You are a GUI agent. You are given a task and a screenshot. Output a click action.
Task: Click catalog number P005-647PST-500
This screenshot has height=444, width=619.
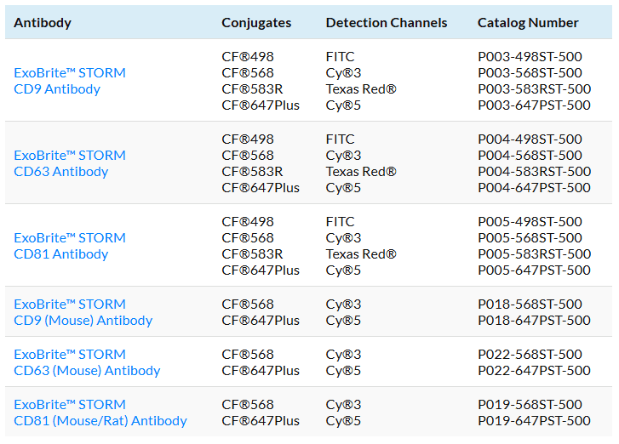[x=534, y=270]
